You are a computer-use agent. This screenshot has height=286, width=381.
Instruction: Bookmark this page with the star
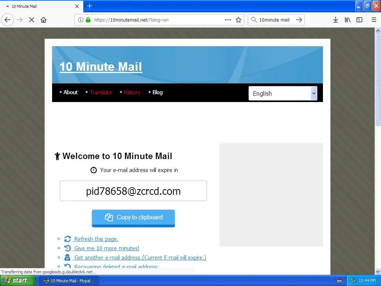pos(238,20)
